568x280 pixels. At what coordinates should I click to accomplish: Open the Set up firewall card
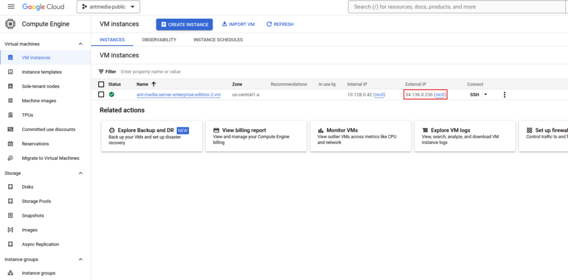[544, 136]
